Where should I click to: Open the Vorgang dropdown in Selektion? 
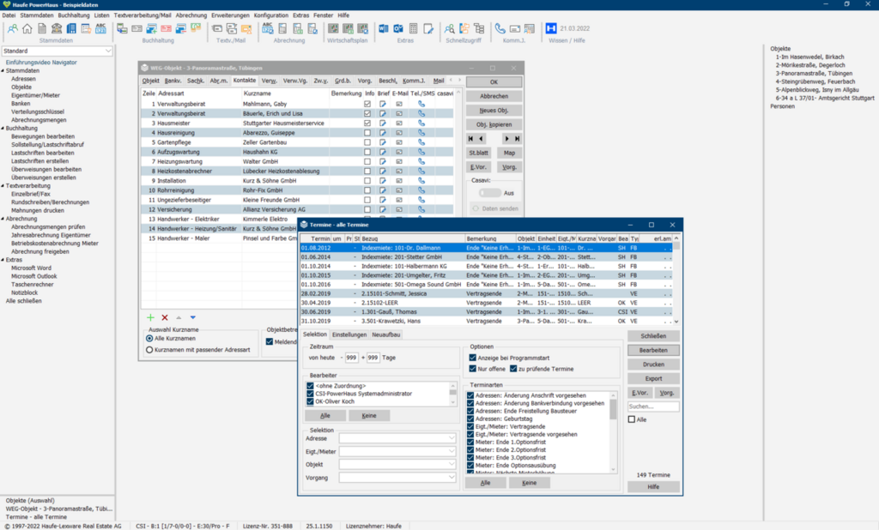click(x=452, y=478)
